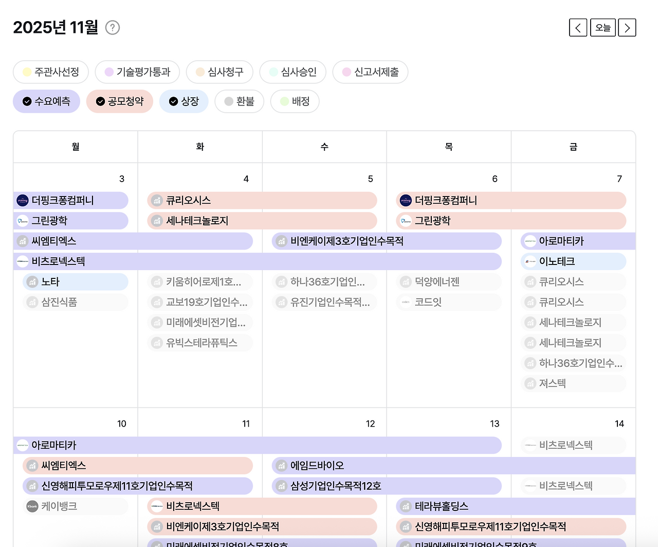Click the 테라뷰홀딩스 logo icon
Viewport: 658px width, 547px height.
pos(406,506)
